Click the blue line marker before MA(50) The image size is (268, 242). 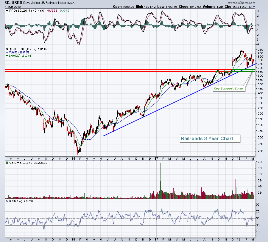click(7, 53)
